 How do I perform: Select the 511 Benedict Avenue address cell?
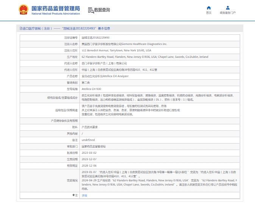coord(160,51)
